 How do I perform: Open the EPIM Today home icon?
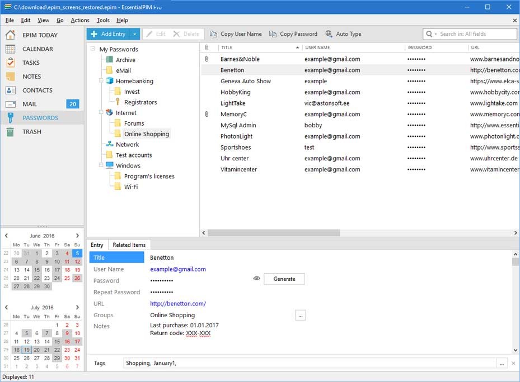[x=10, y=35]
